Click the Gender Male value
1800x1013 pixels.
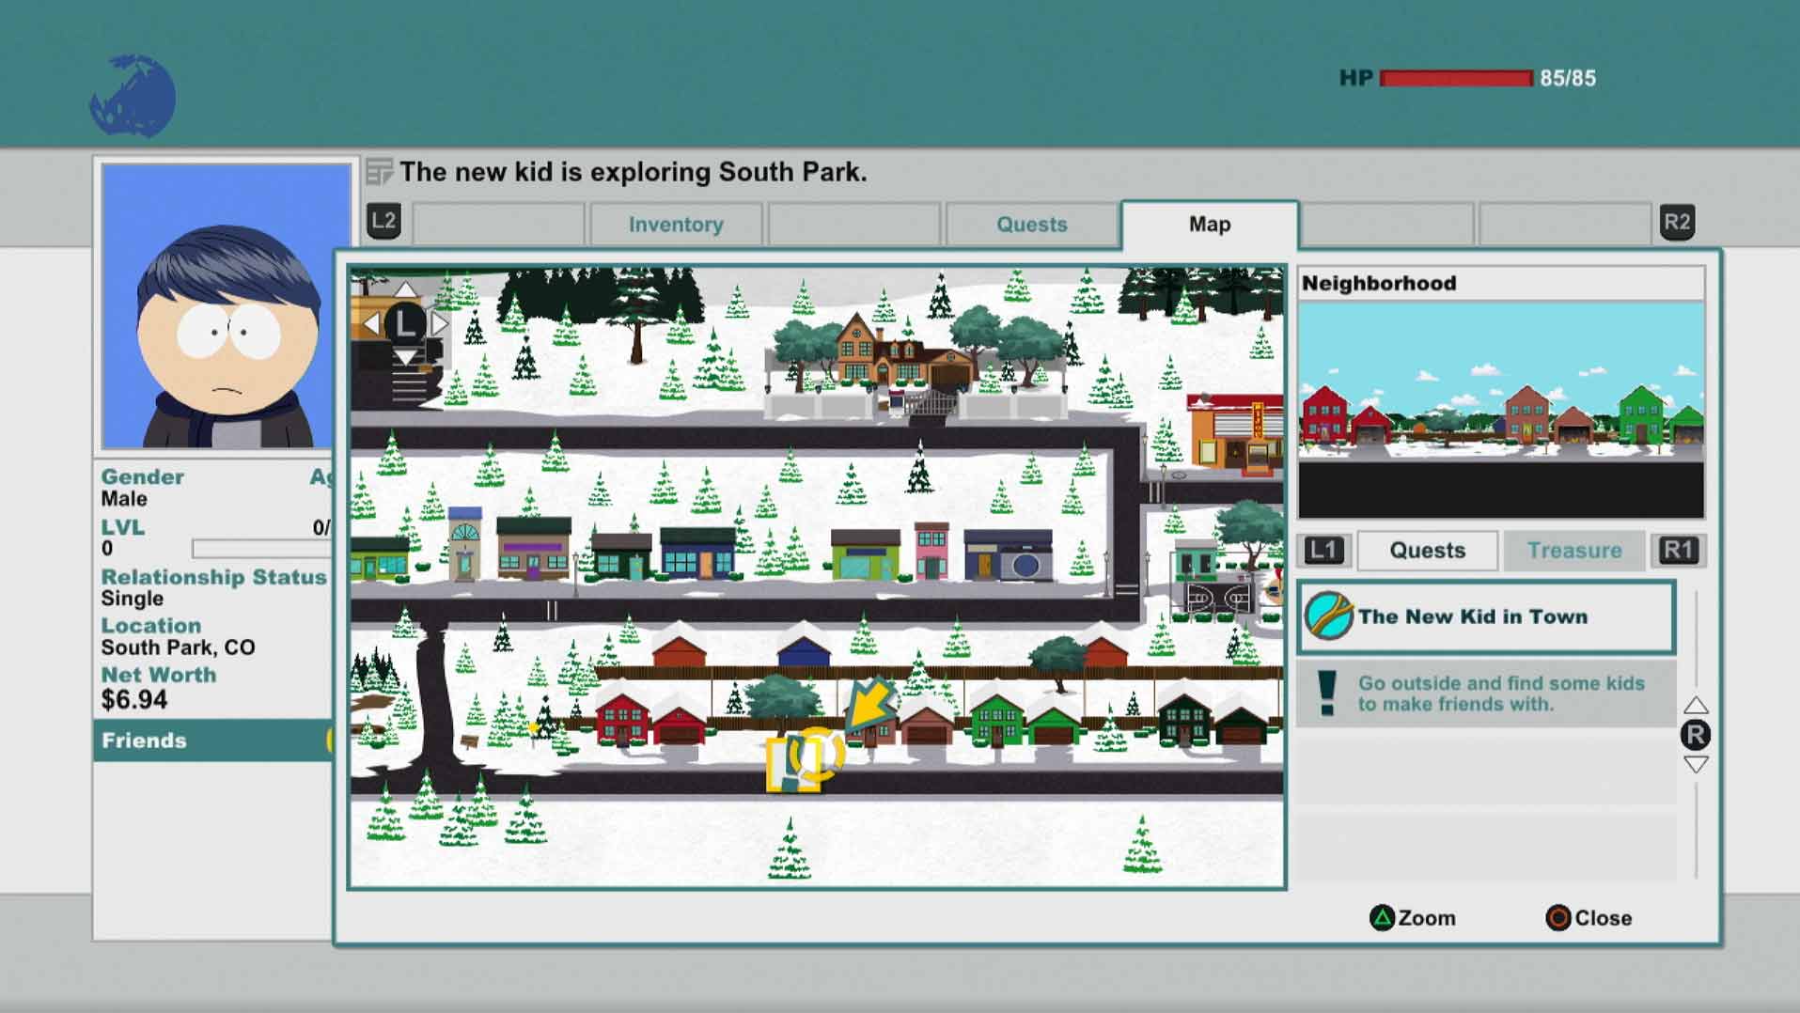tap(124, 499)
